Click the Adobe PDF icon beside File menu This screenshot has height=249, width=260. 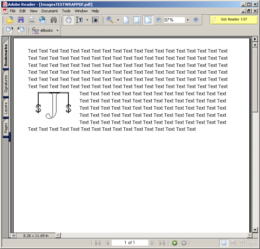5,11
